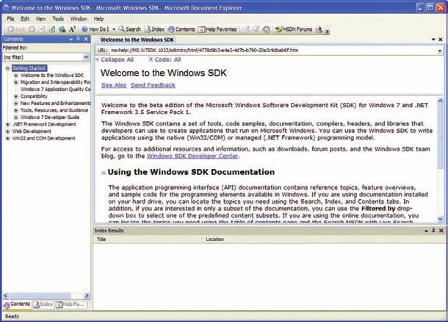Click the document vertical scrollbar down arrow
Screen dimensions: 448x322
click(x=440, y=219)
